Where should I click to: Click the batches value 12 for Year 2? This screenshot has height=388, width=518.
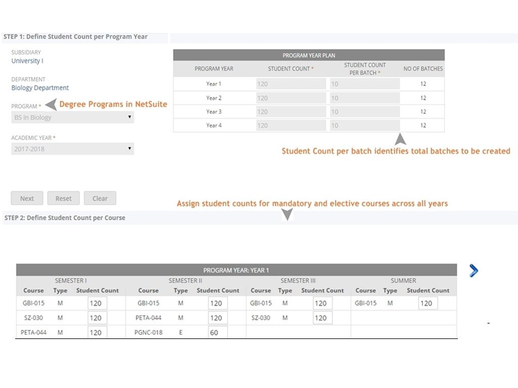(423, 98)
